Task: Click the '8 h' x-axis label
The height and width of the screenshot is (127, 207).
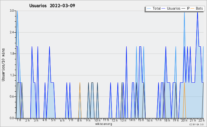Action: point(79,120)
